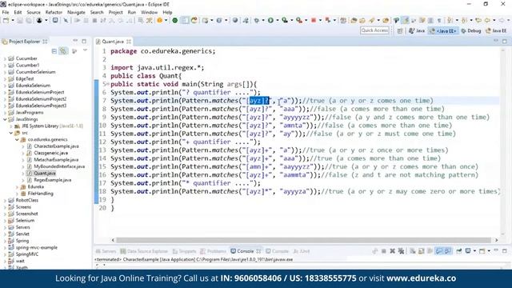
Task: Click the editor vertical scrollbar
Action: 503,142
